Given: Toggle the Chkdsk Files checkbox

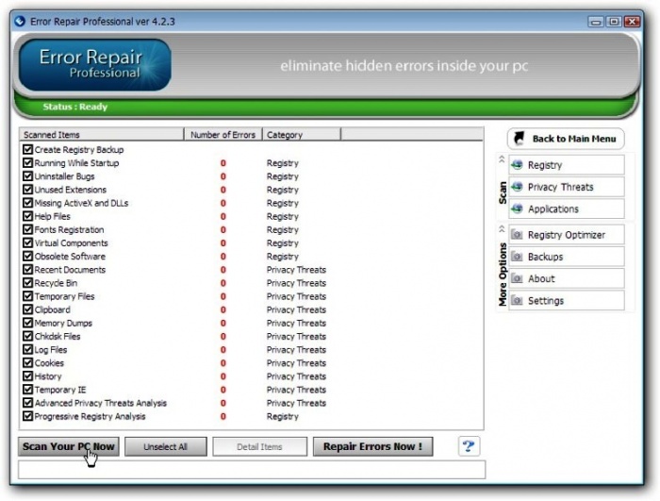Looking at the screenshot, I should [27, 336].
